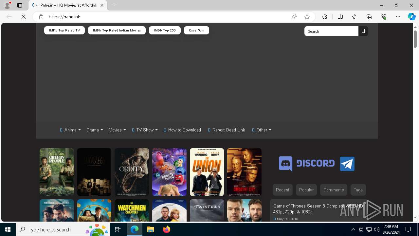Viewport: 419px width, 236px height.
Task: Click the IMDb Top 250 button
Action: click(x=165, y=30)
